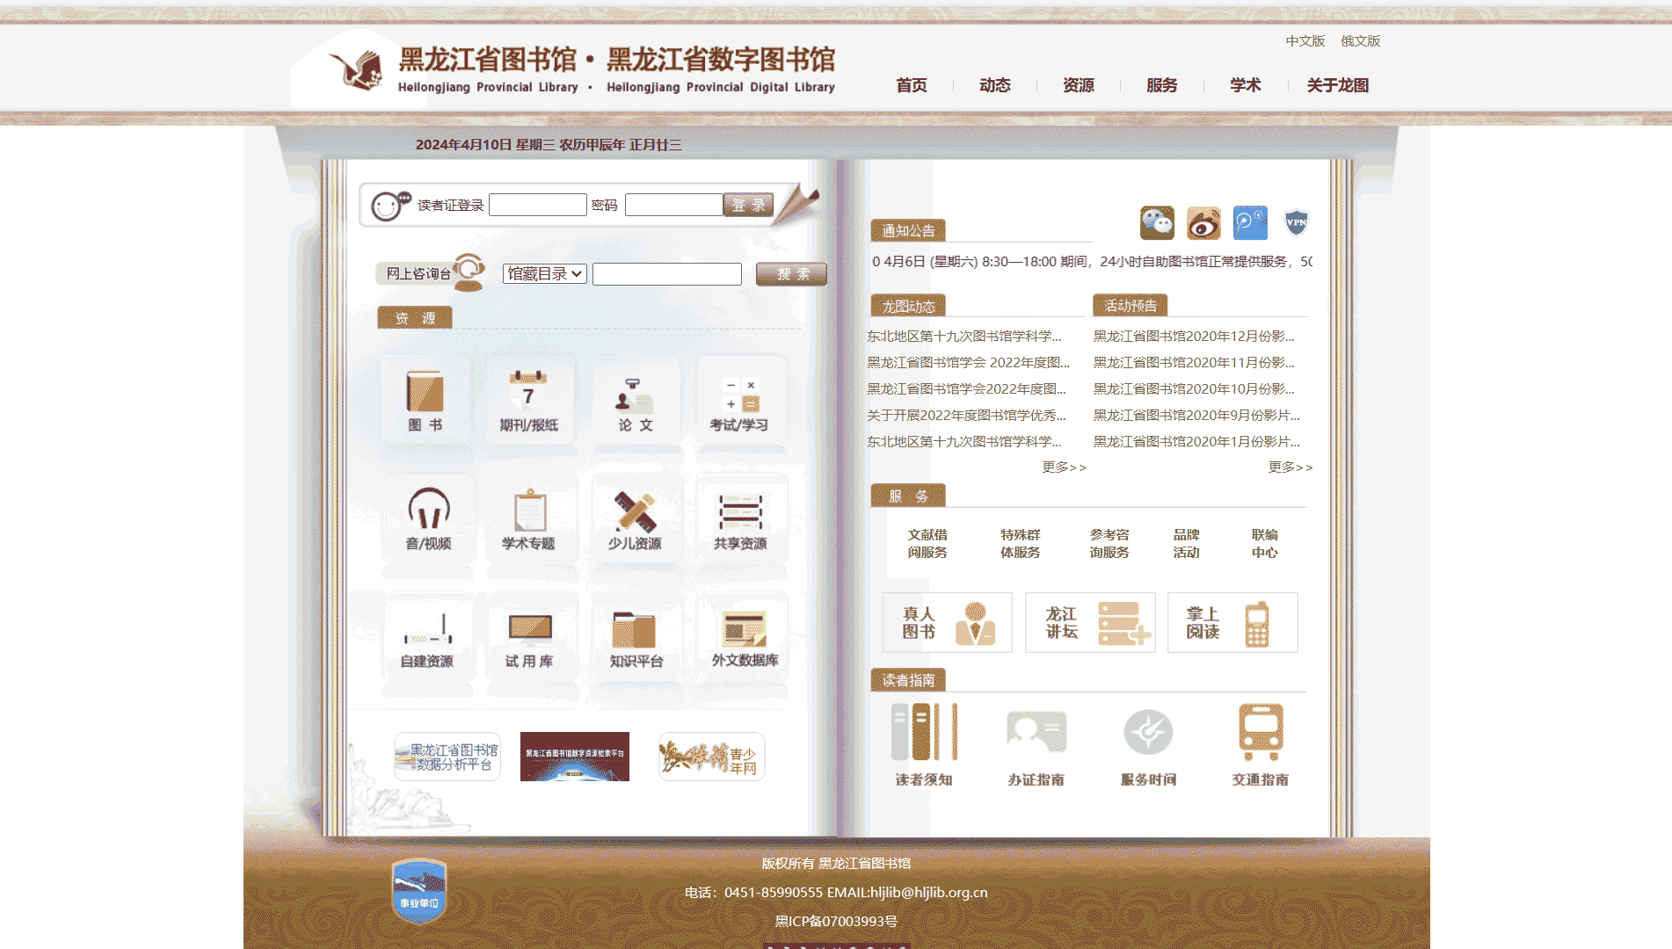Switch to 中文版 language
The height and width of the screenshot is (949, 1672).
(x=1305, y=41)
